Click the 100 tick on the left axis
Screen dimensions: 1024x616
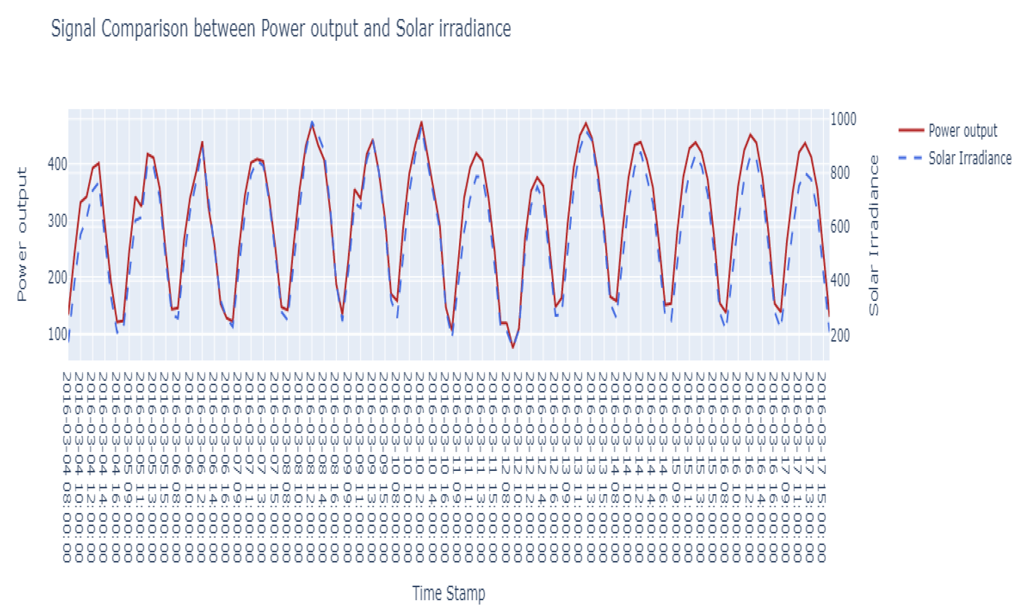[57, 334]
